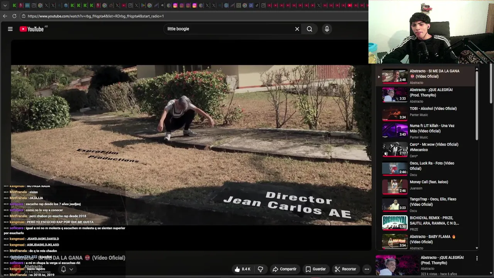494x278 pixels.
Task: Start voice search with the microphone
Action: (x=327, y=29)
